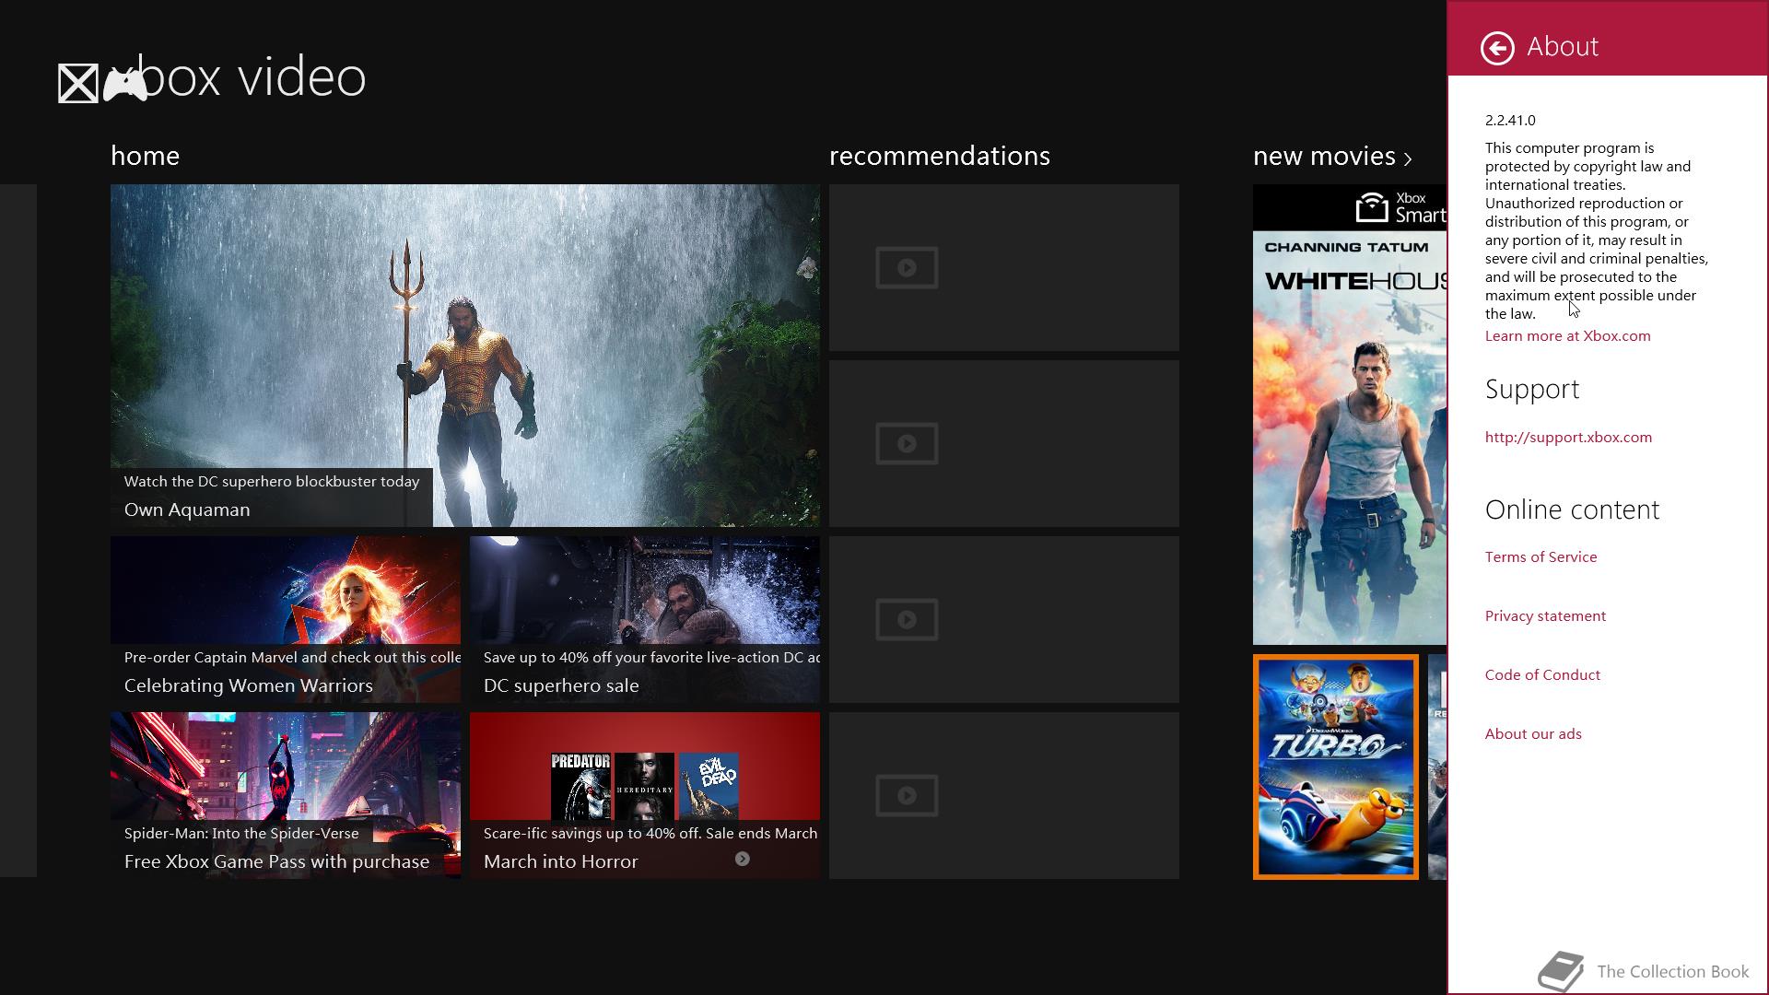
Task: Click the third recommendations video placeholder
Action: click(1003, 619)
